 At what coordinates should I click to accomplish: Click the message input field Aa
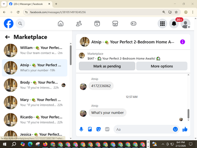pyautogui.click(x=143, y=129)
